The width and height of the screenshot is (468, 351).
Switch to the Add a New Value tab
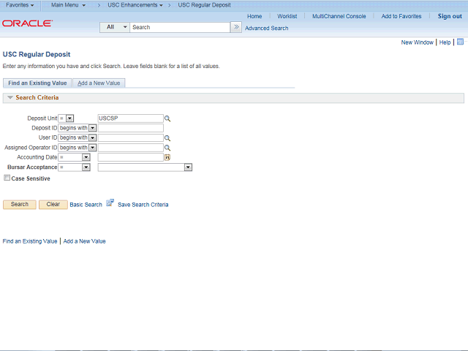pos(99,83)
